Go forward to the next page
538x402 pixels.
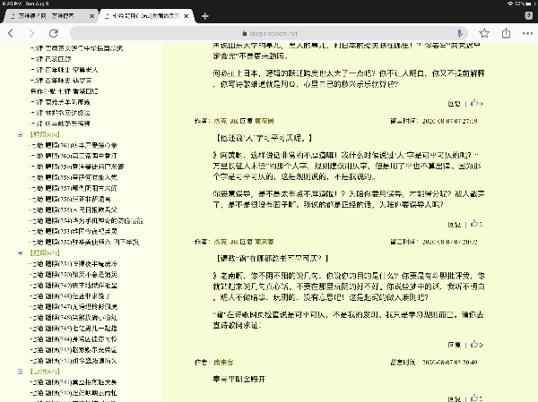click(x=31, y=33)
